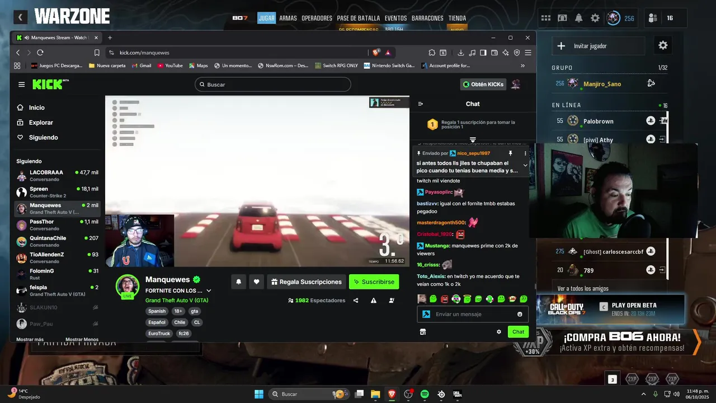Show more bookmarks overflow chevron

tap(523, 65)
